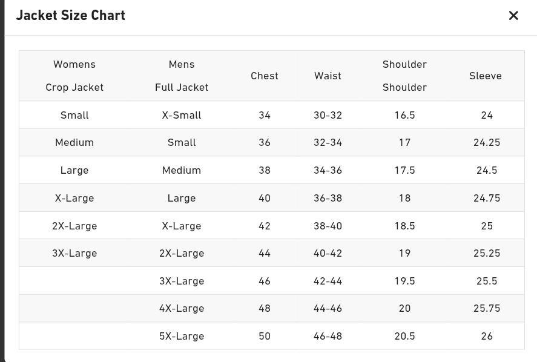Select sleeve length 24.75 cell
Viewport: 537px width, 362px height.
point(487,198)
